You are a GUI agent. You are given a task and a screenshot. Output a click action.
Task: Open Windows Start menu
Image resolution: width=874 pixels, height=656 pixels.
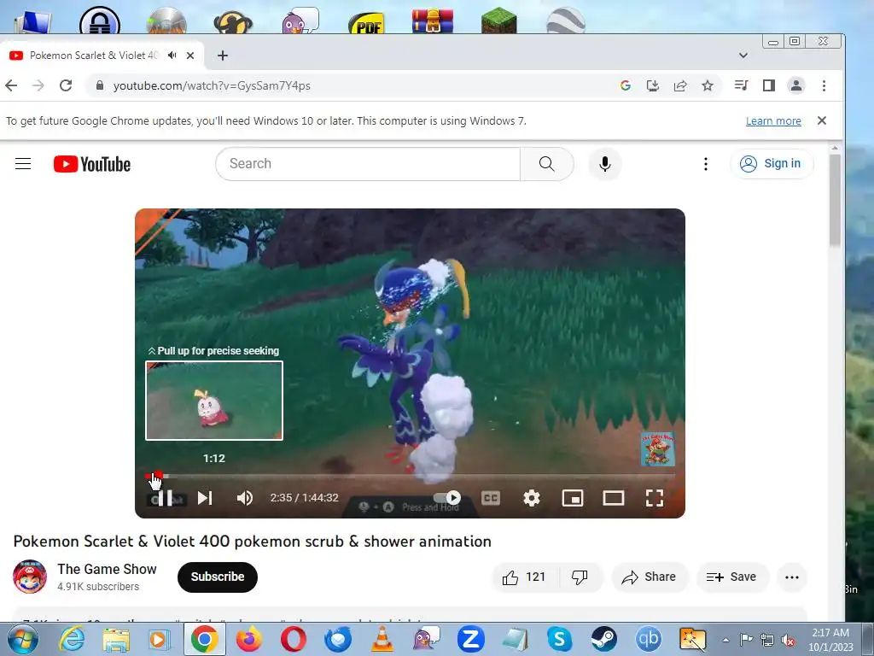point(23,639)
